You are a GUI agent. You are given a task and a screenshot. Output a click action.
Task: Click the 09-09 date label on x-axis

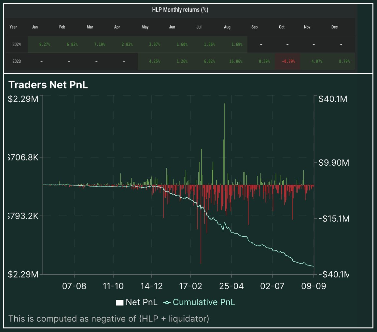313,286
